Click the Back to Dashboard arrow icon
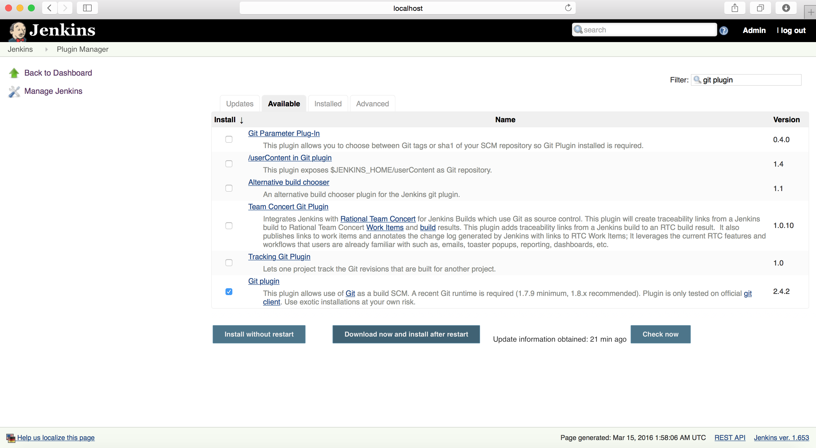The image size is (816, 448). 14,73
